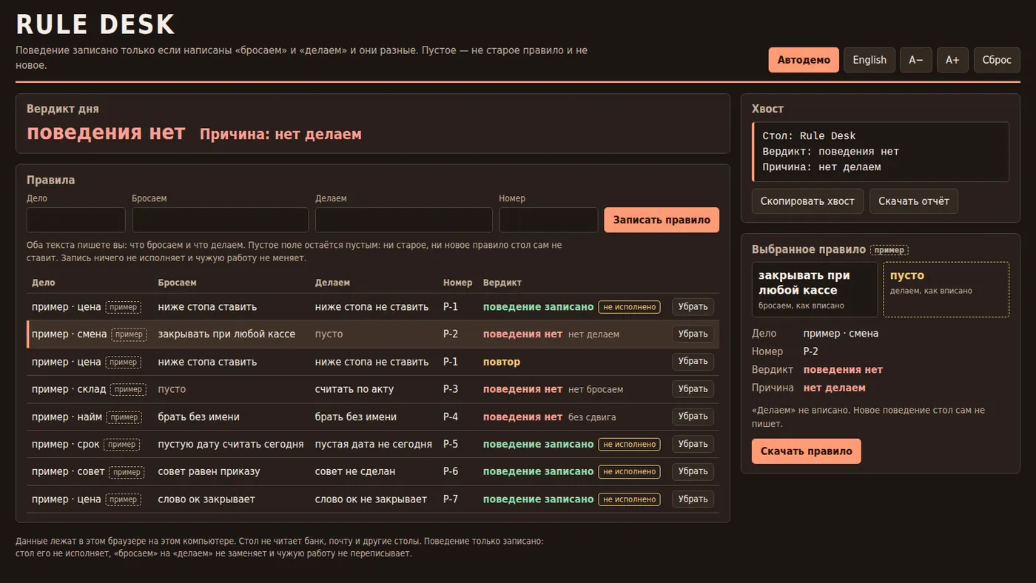Increase font size with A+ button
1036x583 pixels.
[952, 60]
